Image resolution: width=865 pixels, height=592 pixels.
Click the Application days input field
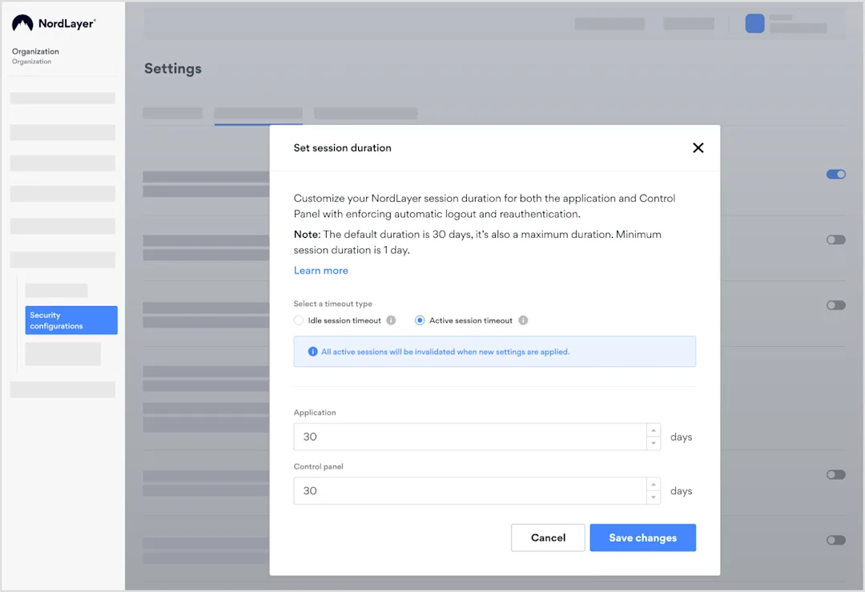pos(469,437)
